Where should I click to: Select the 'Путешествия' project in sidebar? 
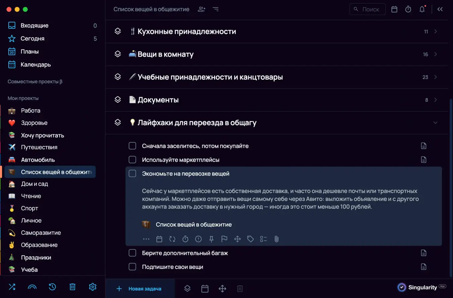coord(39,147)
